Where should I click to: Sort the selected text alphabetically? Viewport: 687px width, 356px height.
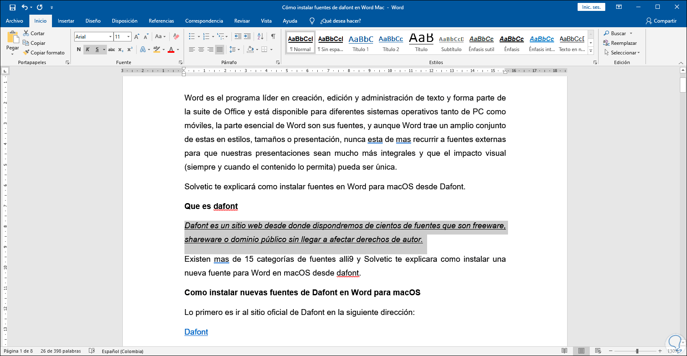click(260, 37)
